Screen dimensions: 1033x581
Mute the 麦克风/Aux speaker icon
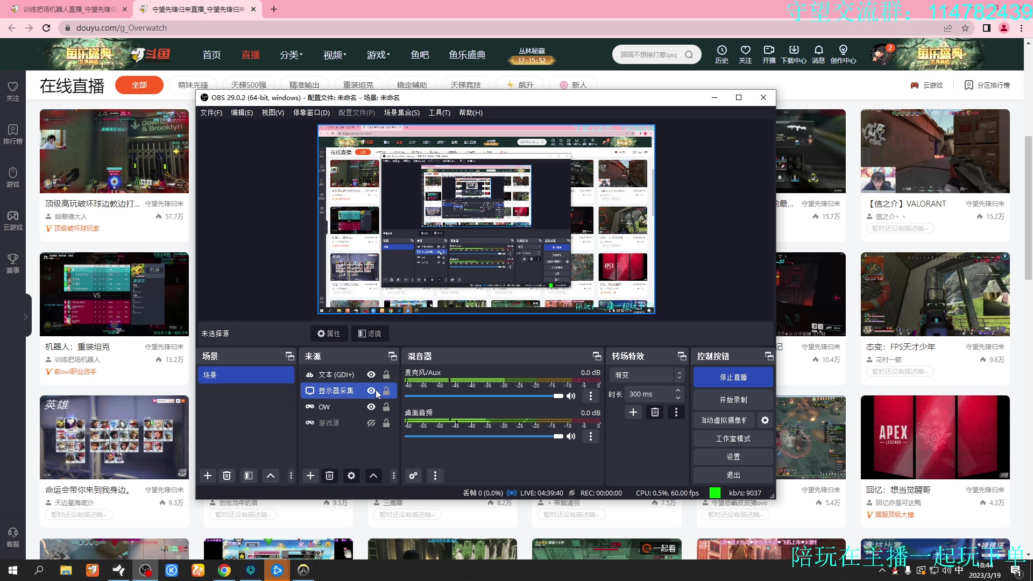click(571, 396)
